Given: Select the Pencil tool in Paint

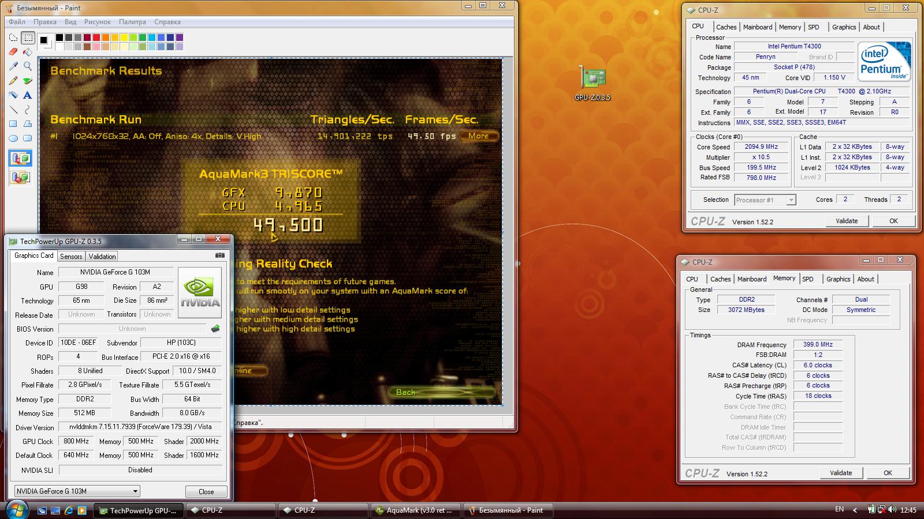Looking at the screenshot, I should coord(13,81).
